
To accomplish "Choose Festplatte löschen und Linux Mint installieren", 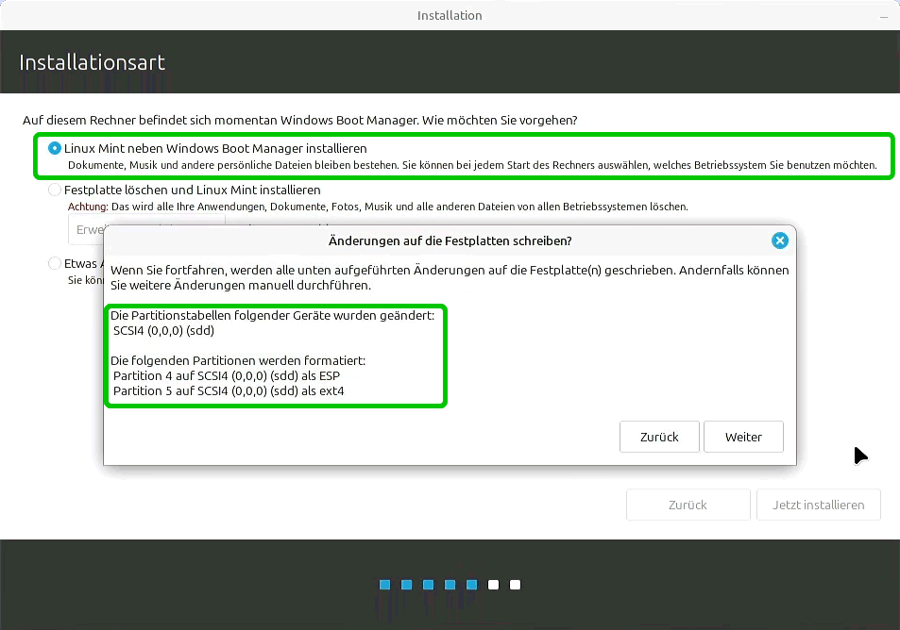I will coord(55,190).
